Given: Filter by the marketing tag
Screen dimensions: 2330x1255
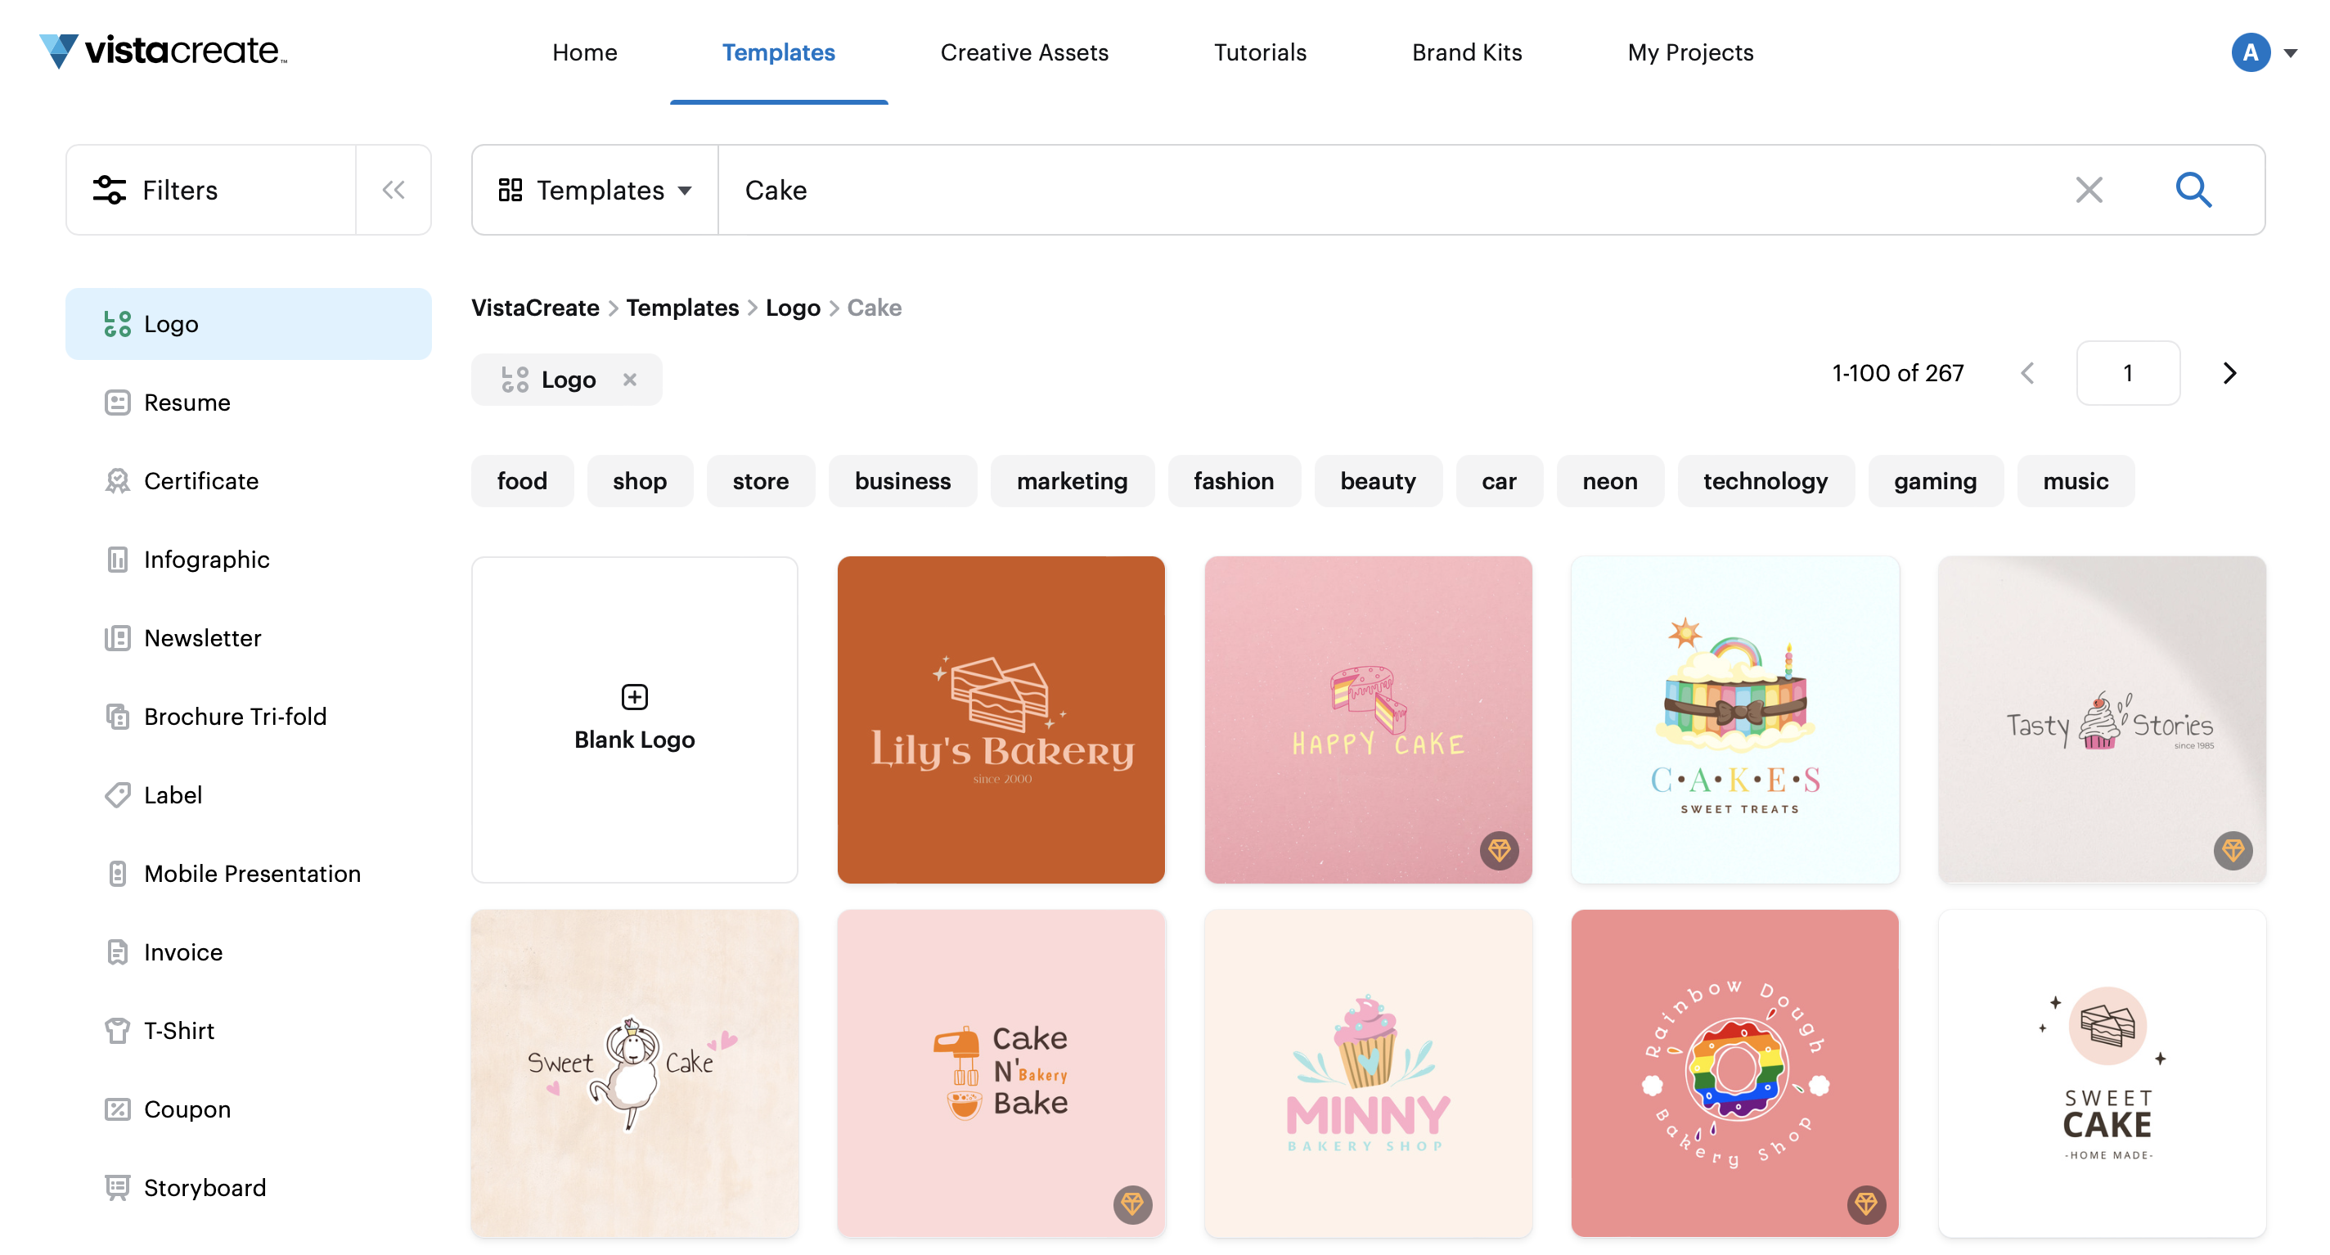Looking at the screenshot, I should pos(1072,481).
